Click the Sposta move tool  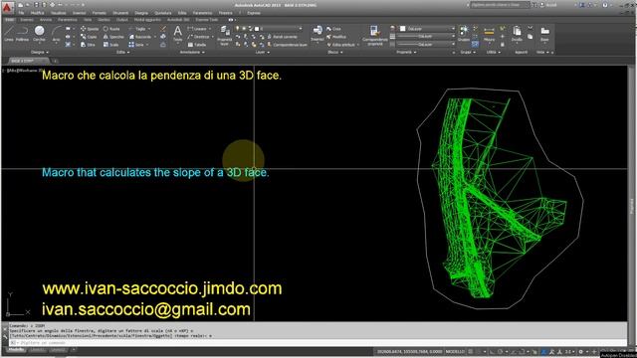point(90,29)
